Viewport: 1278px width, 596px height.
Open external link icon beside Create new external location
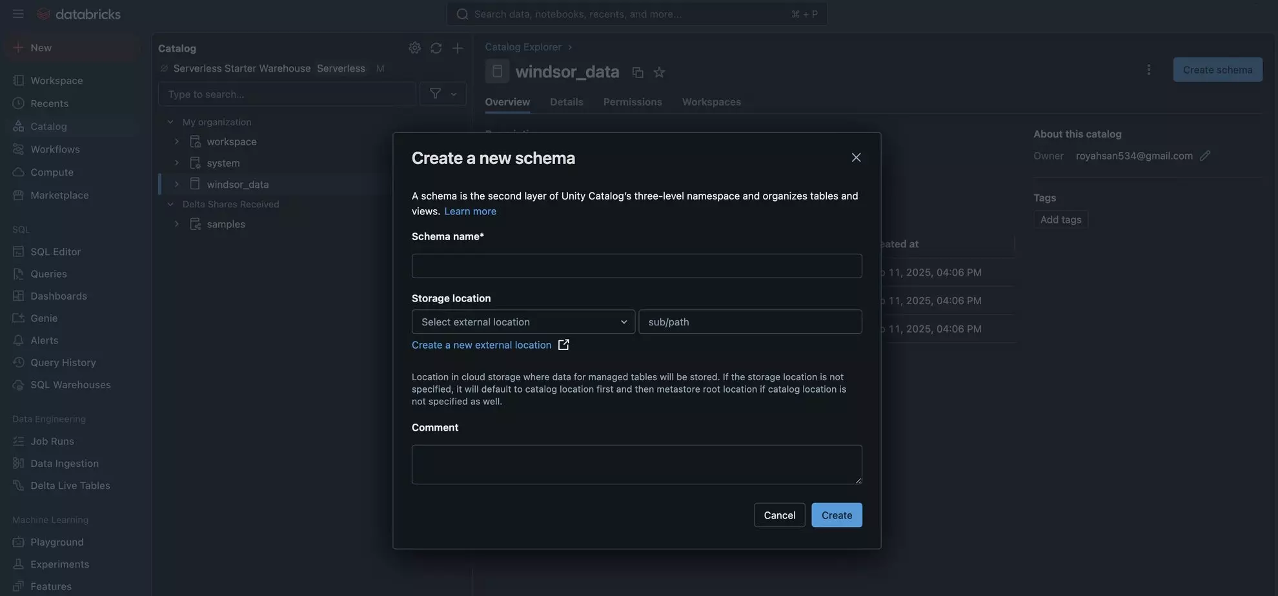(563, 345)
